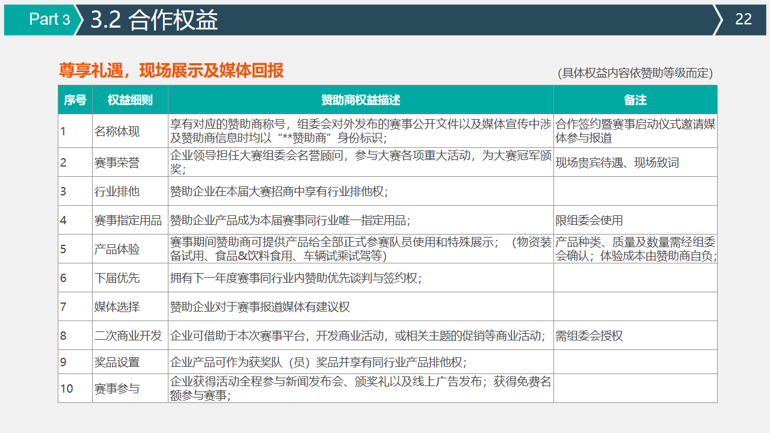
Task: Click the page number 22
Action: 744,19
